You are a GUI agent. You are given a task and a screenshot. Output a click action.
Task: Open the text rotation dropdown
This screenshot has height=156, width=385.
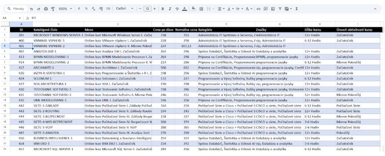(249, 8)
